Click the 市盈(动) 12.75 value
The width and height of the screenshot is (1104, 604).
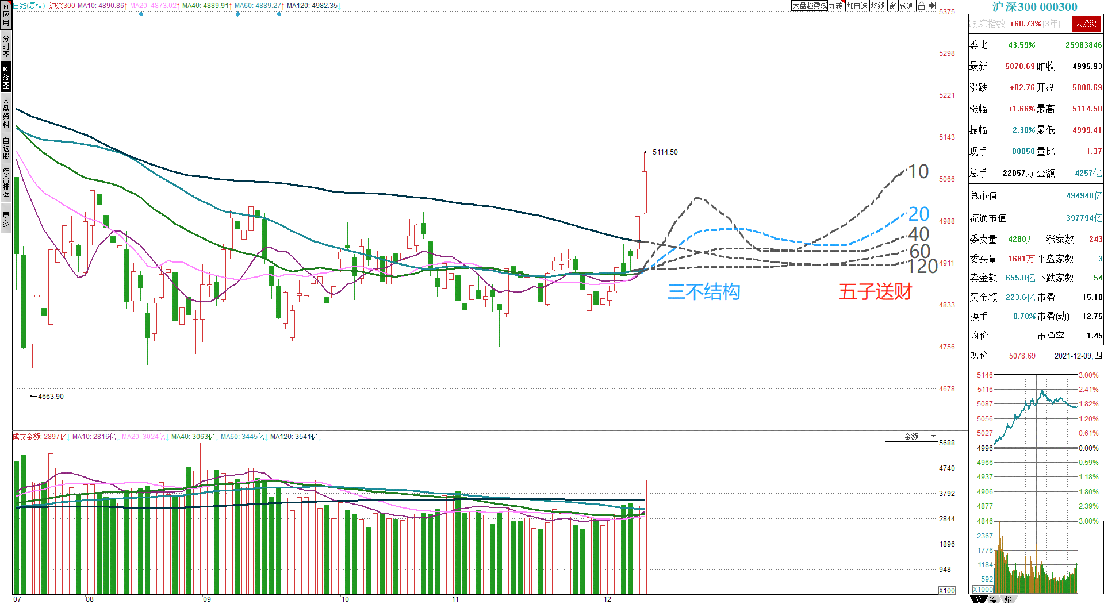point(1092,316)
